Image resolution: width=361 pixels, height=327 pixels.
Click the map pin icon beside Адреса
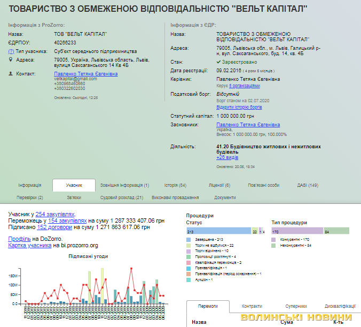point(11,60)
